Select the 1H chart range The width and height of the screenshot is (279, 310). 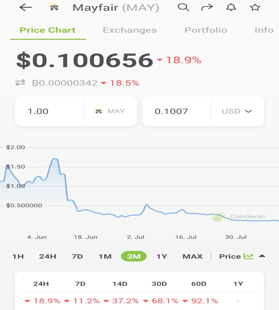[18, 256]
